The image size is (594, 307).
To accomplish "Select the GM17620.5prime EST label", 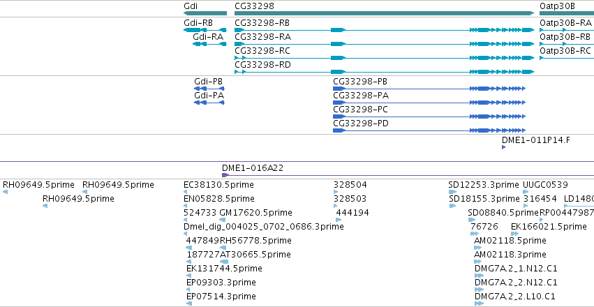I will [x=255, y=213].
